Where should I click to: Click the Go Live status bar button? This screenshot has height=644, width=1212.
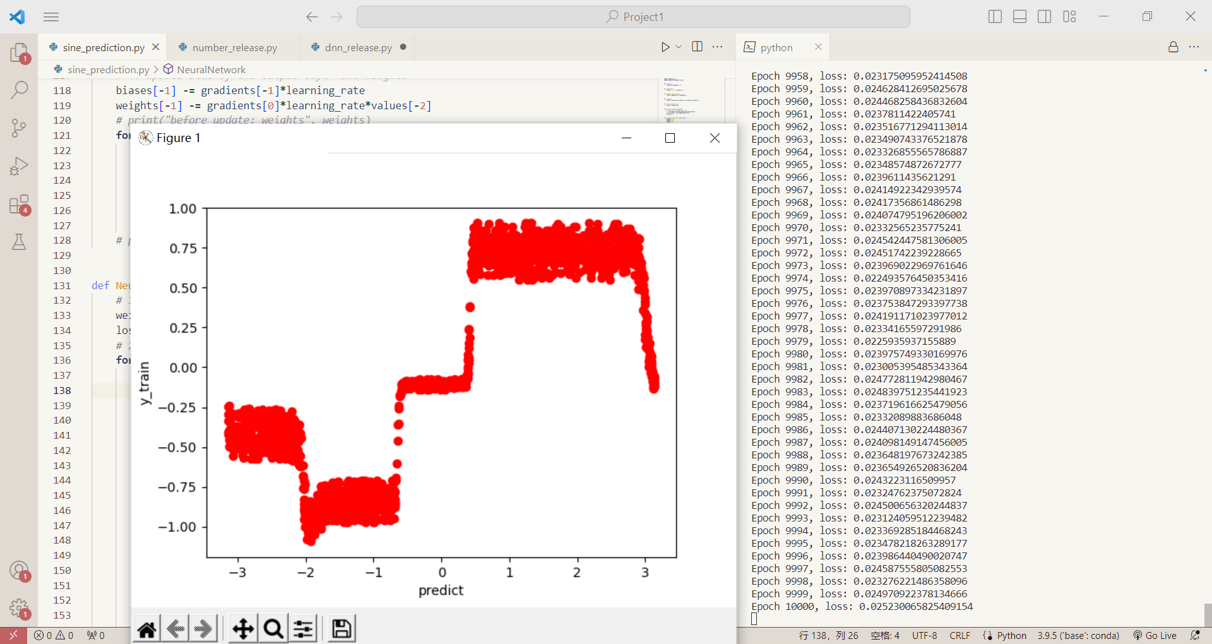pos(1155,636)
